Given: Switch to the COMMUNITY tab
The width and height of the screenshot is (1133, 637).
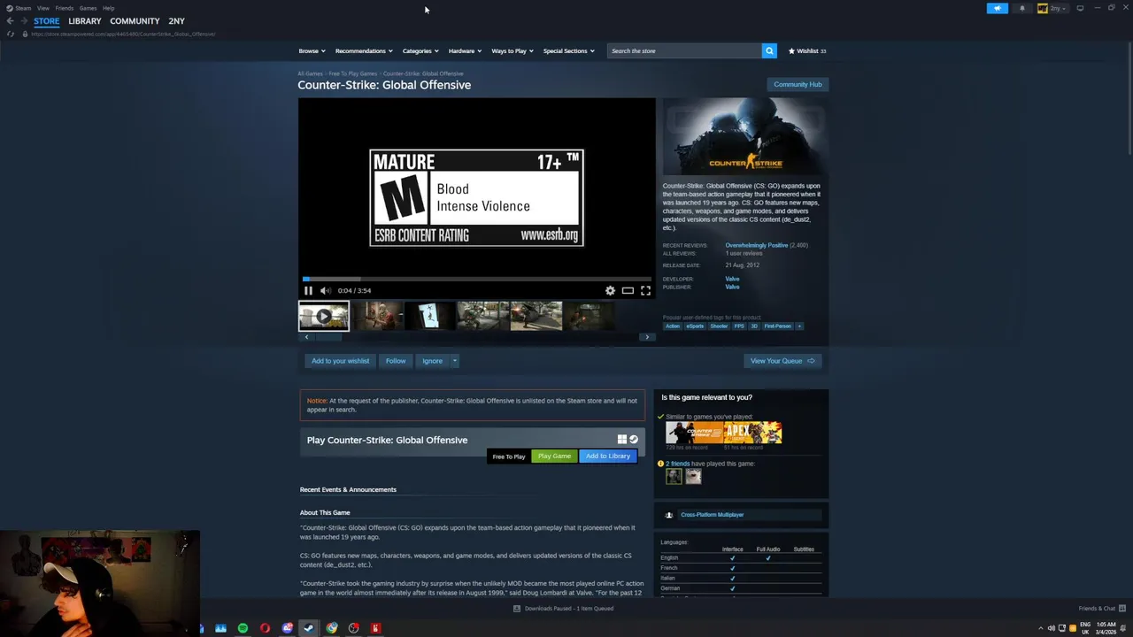Looking at the screenshot, I should (x=135, y=20).
